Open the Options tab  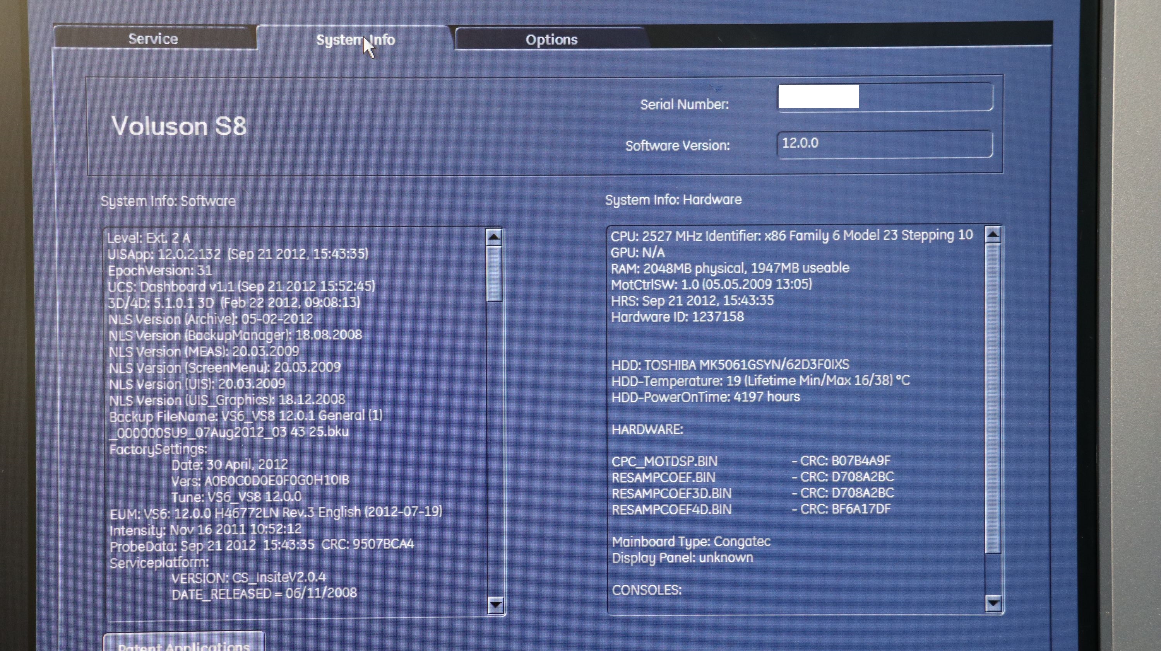pos(551,39)
